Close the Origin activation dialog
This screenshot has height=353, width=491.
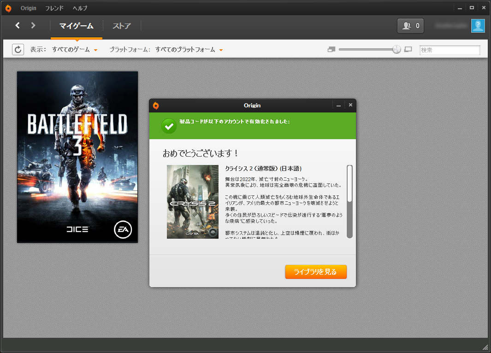pyautogui.click(x=350, y=105)
